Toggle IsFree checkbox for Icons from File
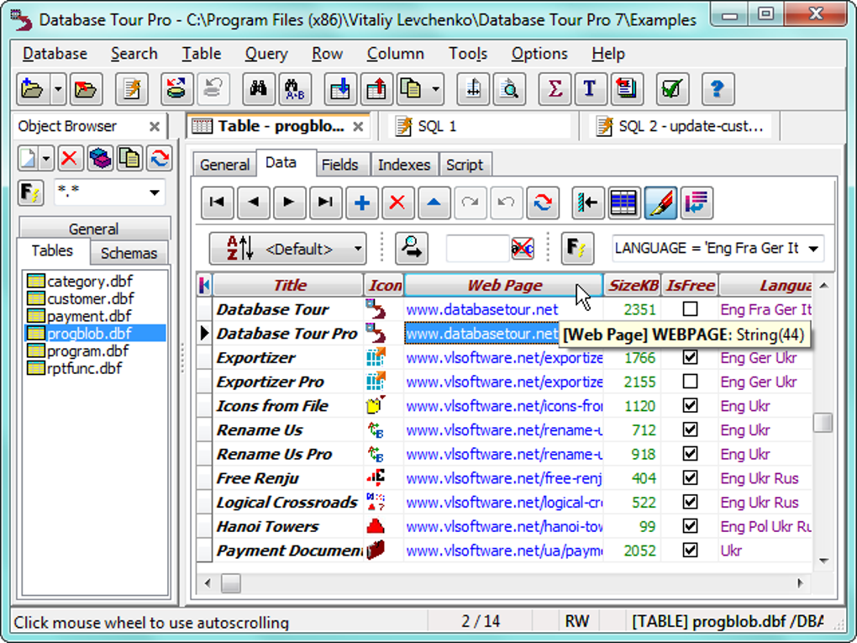Viewport: 857px width, 643px height. click(691, 406)
